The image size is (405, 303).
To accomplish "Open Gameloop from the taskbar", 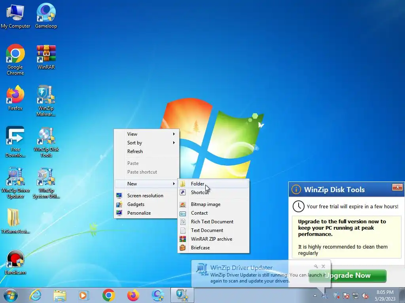I will click(157, 295).
